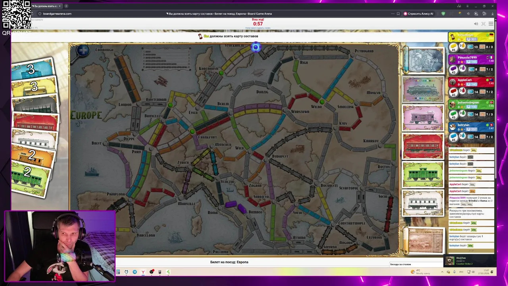The height and width of the screenshot is (286, 508).
Task: Click the blue magnifier zoom button on the map
Action: 83,50
